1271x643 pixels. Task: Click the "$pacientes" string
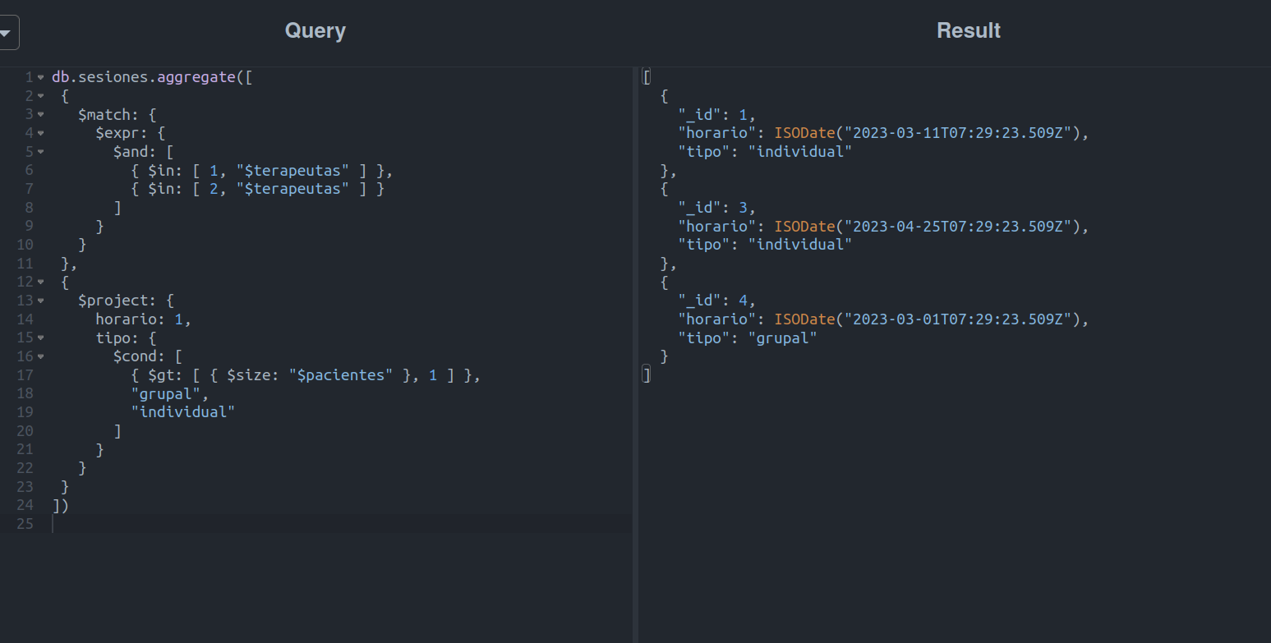[341, 374]
